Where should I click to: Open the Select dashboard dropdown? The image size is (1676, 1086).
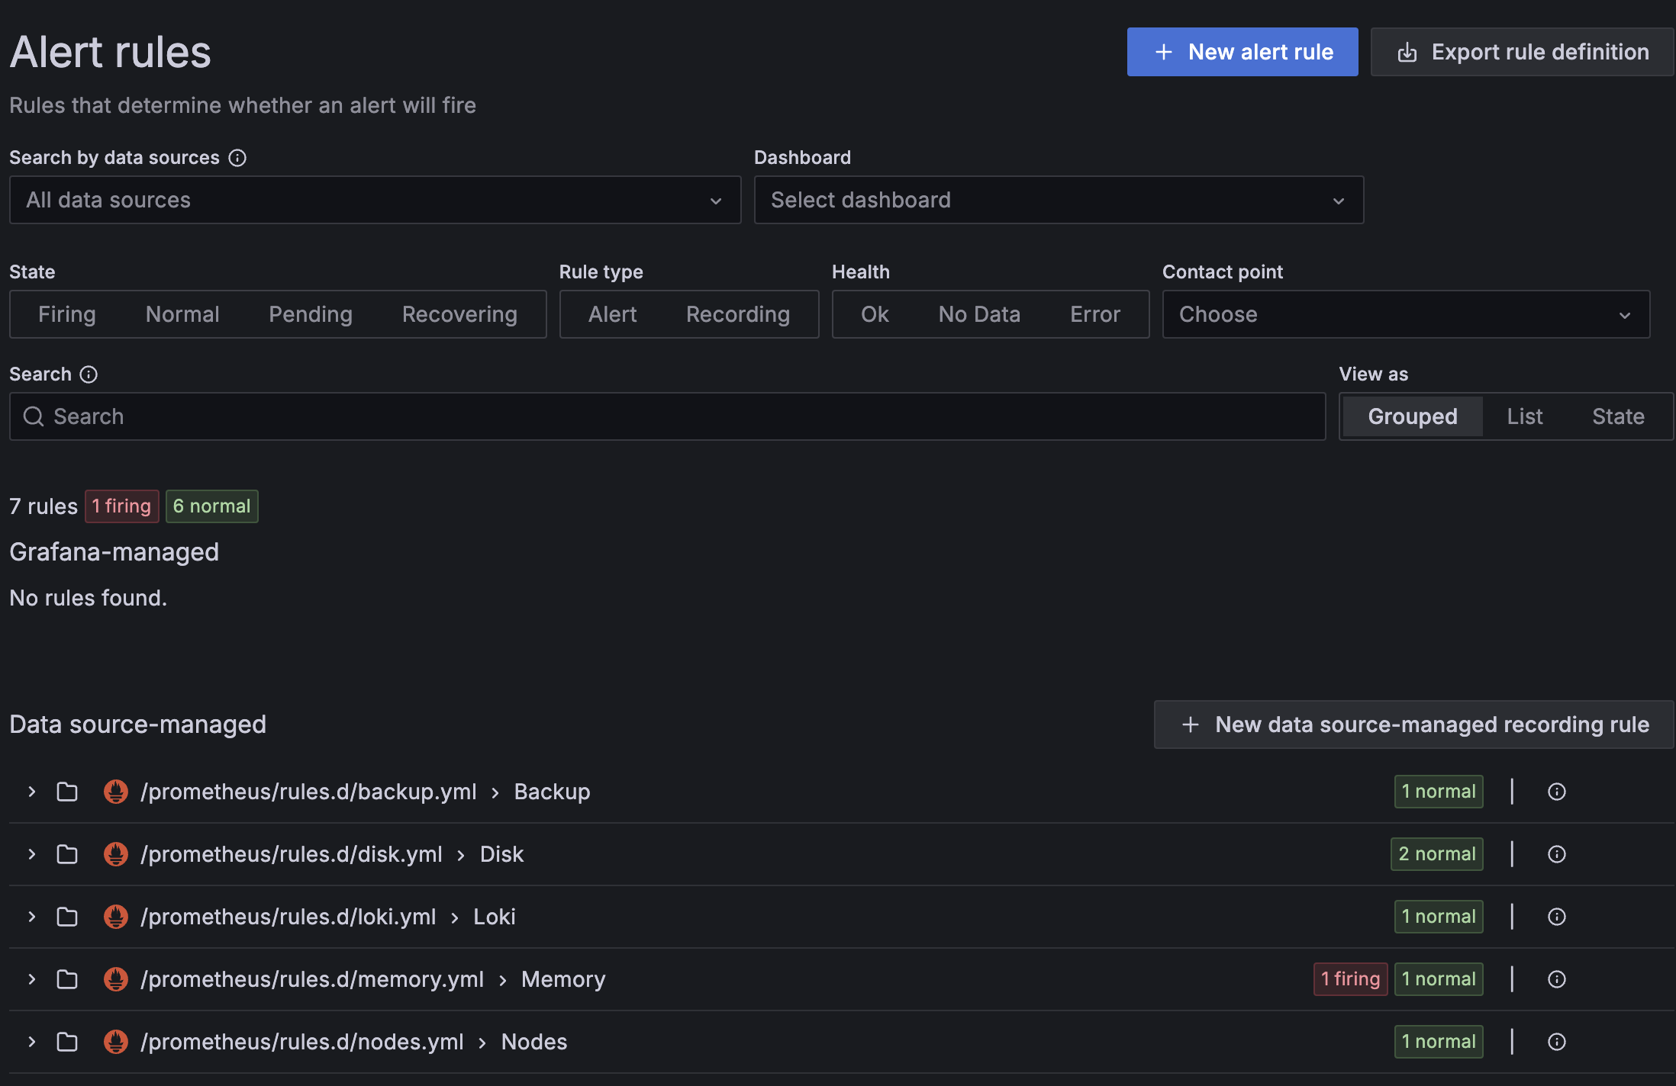pyautogui.click(x=1058, y=200)
